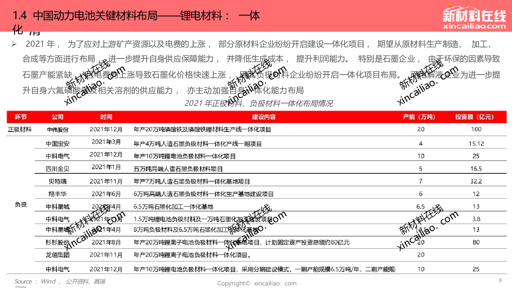This screenshot has width=512, height=288.
Task: Click the "Source: Wind, 公开资料" footnote
Action: (x=60, y=281)
